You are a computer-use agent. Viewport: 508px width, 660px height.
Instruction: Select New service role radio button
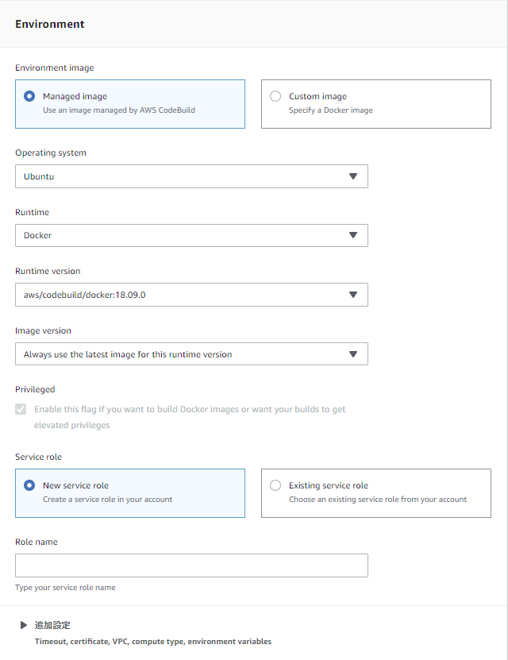29,485
